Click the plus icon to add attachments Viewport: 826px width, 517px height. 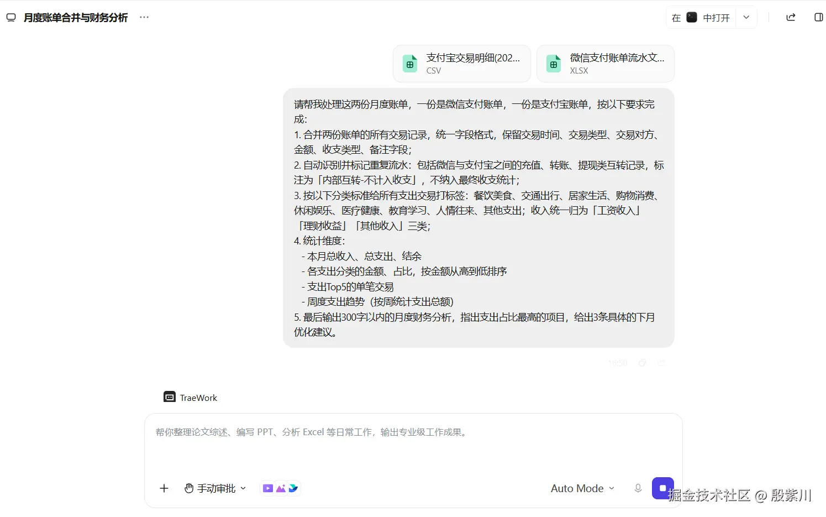[164, 488]
